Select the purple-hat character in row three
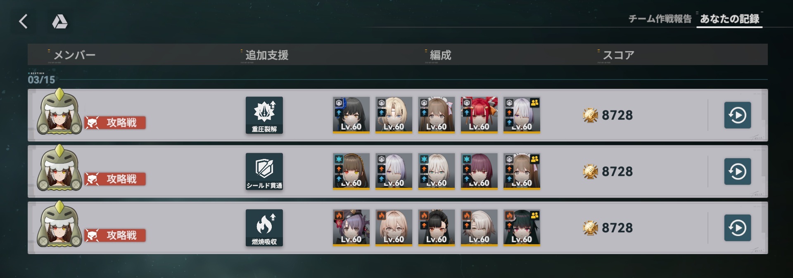Viewport: 793px width, 278px height. pos(351,228)
